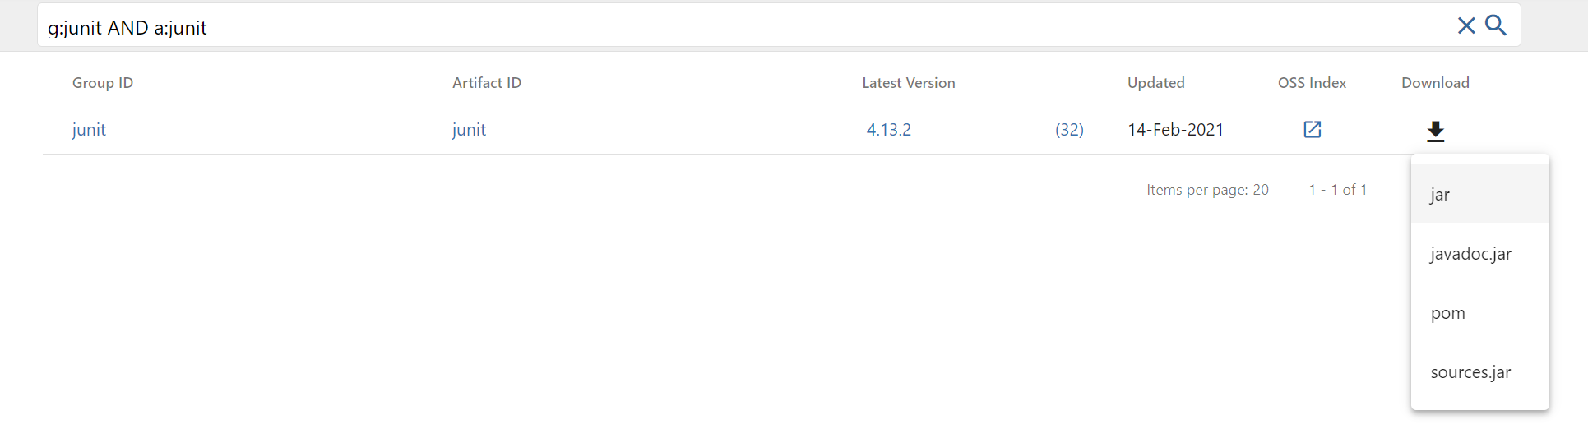Click the Group ID column header
Screen dimensions: 1588x429
click(103, 83)
